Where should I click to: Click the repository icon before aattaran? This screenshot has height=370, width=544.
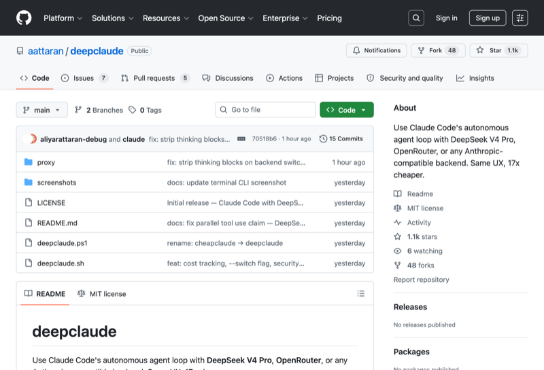20,51
